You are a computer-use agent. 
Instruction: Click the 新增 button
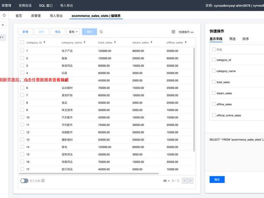25,32
